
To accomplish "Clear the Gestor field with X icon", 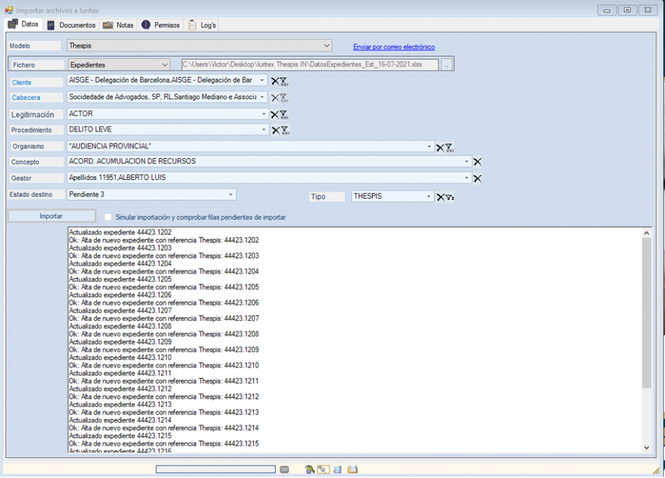I will [x=477, y=179].
